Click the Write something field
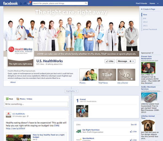The image size is (163, 141). point(36,104)
